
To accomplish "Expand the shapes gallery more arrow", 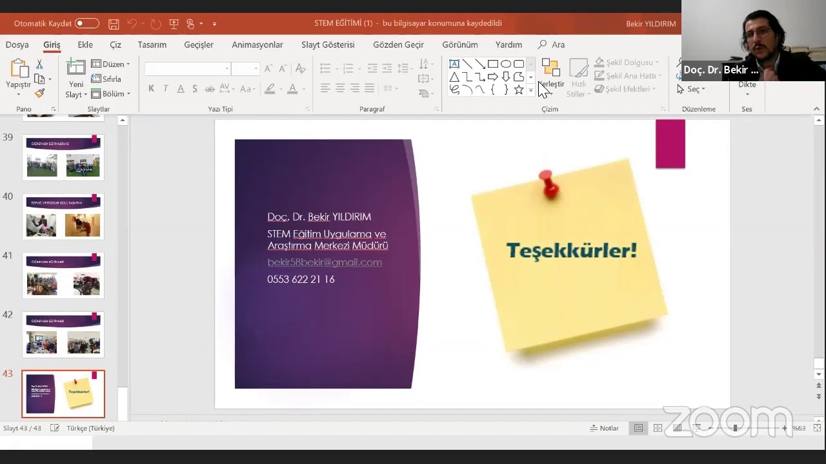I will coord(531,90).
